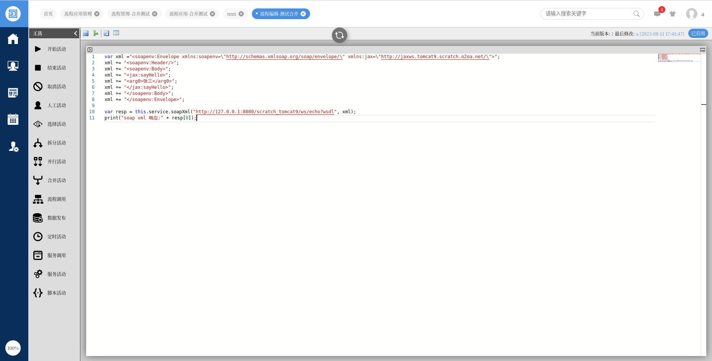Select the 结束活动 tool
This screenshot has width=712, height=361.
coord(54,68)
